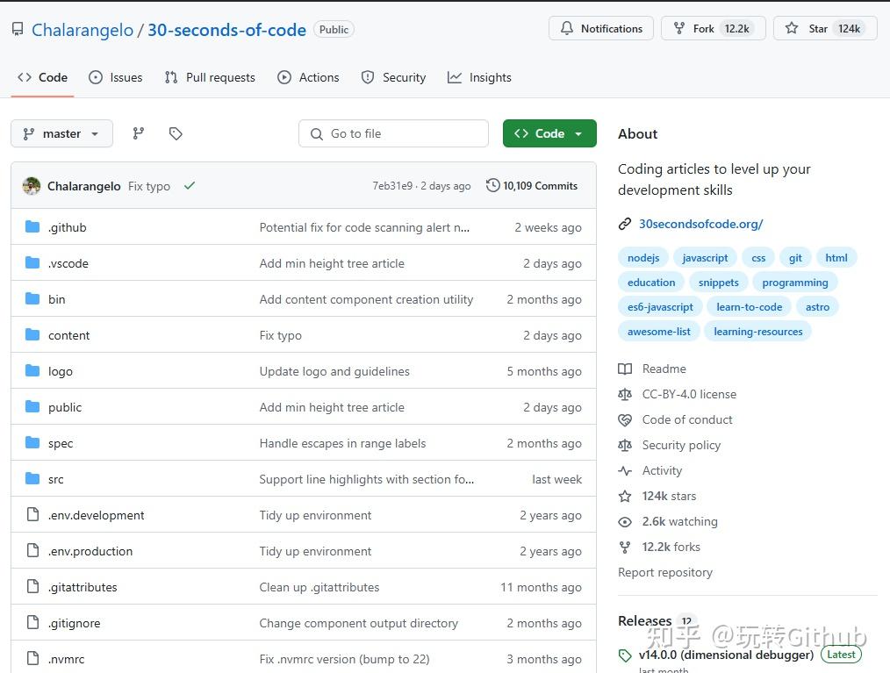Click the book icon beside Readme
Screen dimensions: 890x673
click(x=625, y=369)
